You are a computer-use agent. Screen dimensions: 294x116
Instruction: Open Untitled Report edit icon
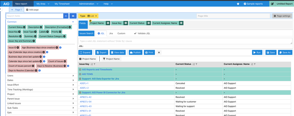tap(272, 4)
